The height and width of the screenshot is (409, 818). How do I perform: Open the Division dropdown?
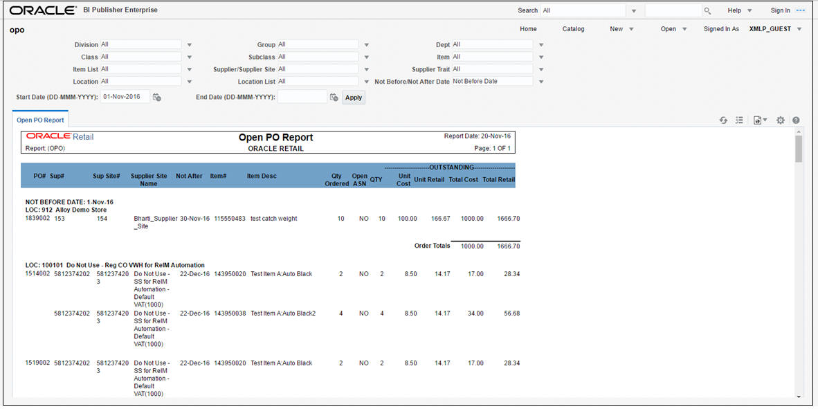pos(189,44)
